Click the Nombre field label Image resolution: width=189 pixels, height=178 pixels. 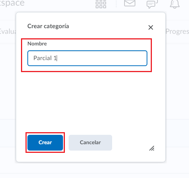[x=37, y=44]
